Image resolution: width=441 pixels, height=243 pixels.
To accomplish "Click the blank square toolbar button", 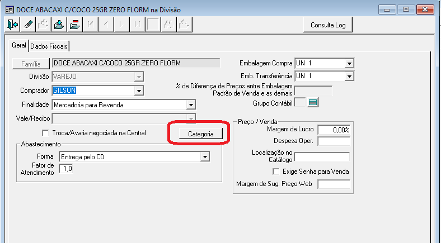I will point(153,25).
